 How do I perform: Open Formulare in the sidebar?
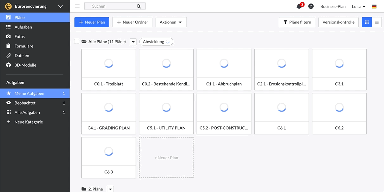35,46
